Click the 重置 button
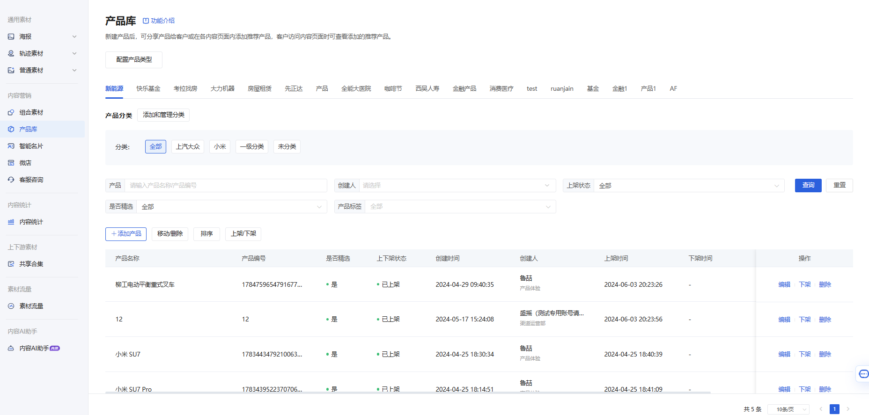869x415 pixels. [840, 185]
